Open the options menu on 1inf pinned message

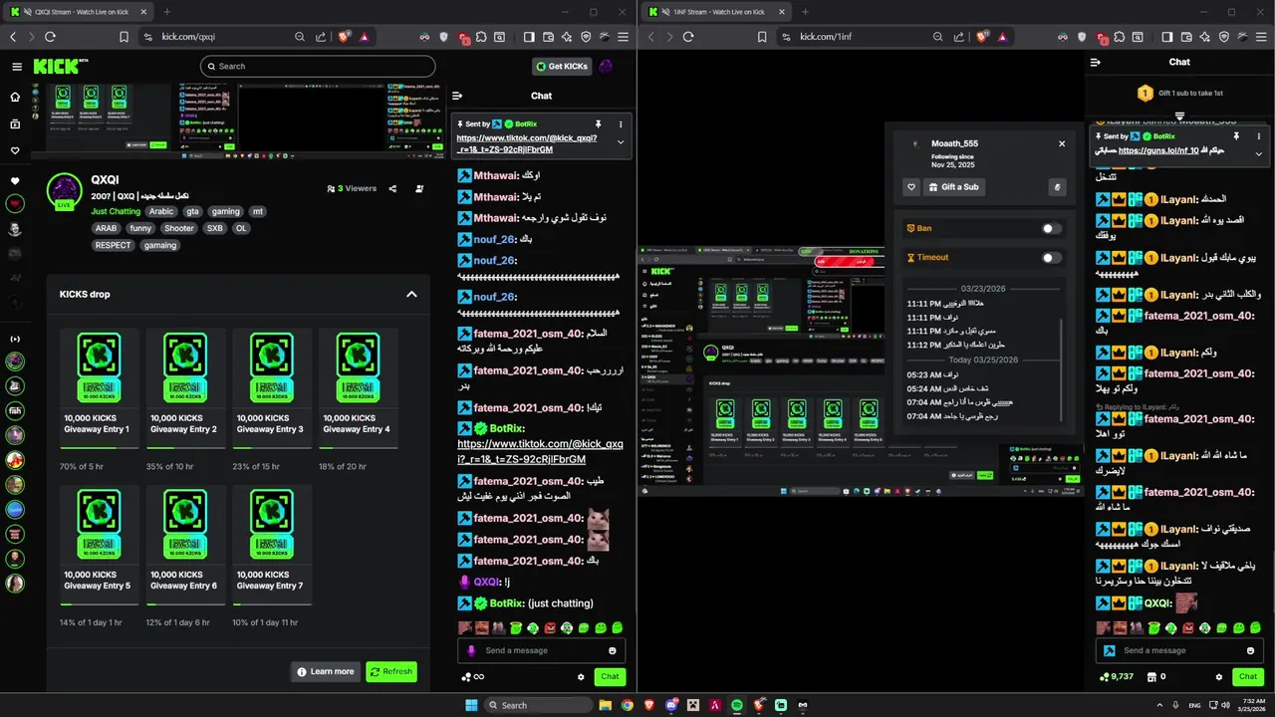coord(1259,135)
